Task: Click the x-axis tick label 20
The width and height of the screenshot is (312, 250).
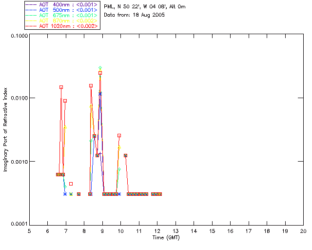Action: pos(303,231)
